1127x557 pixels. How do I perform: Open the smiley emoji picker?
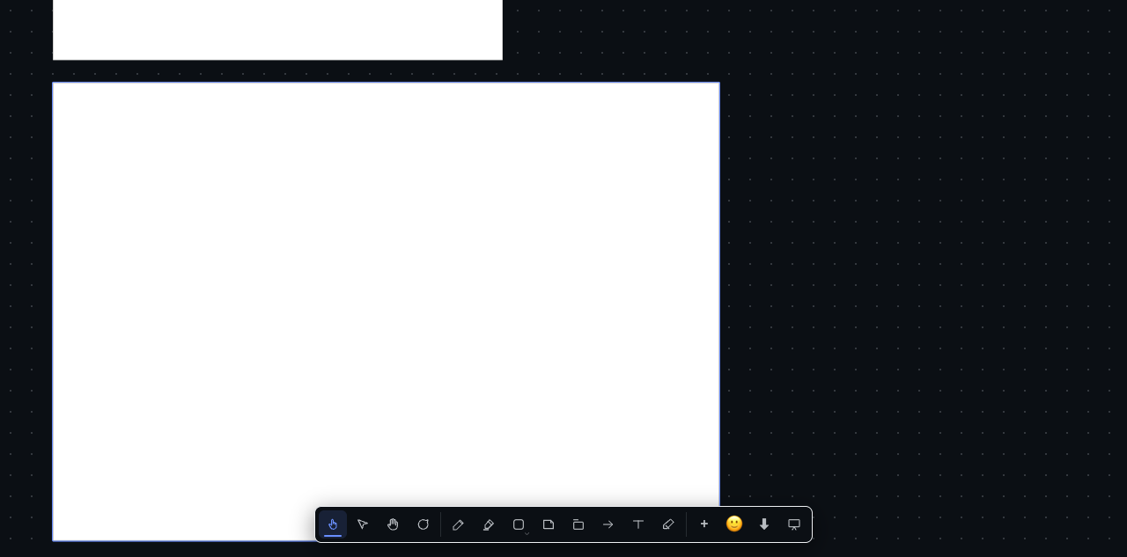pos(734,524)
